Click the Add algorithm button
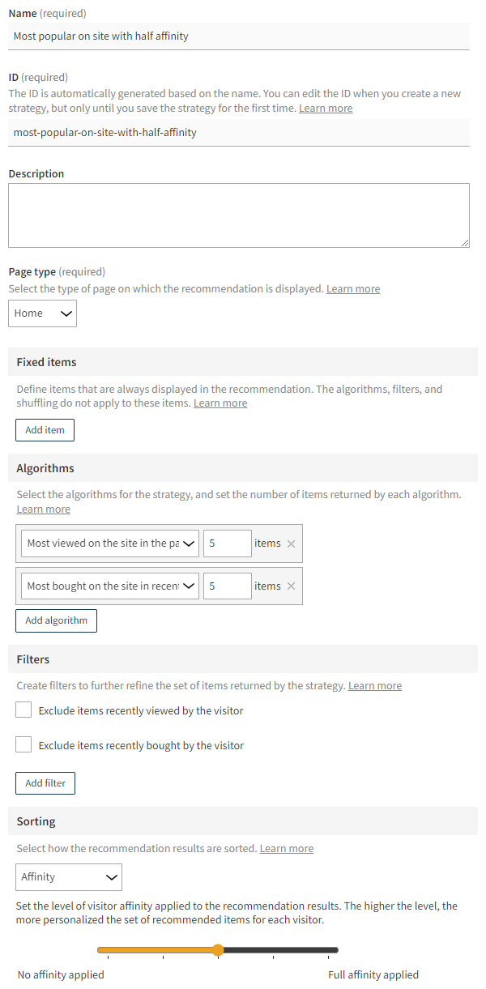486x989 pixels. tap(56, 620)
